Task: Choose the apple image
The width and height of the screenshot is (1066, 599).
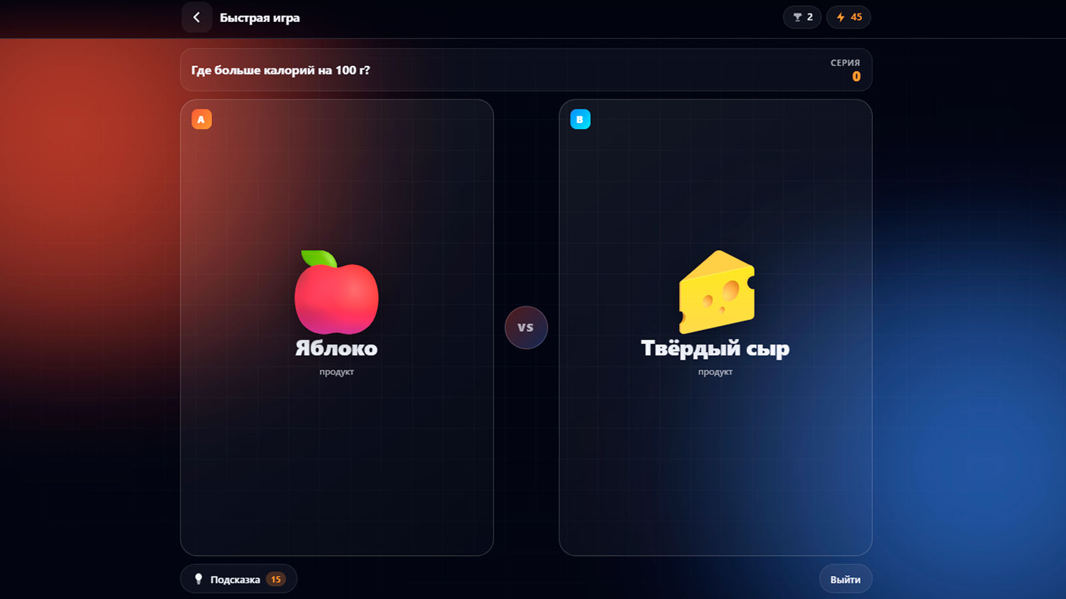Action: [336, 292]
